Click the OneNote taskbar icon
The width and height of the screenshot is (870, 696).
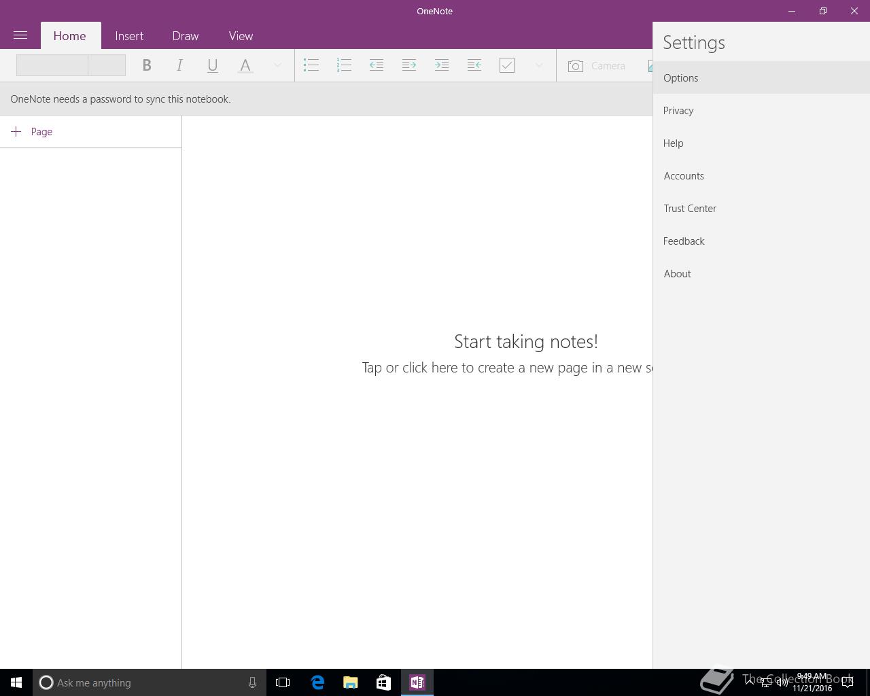tap(417, 682)
